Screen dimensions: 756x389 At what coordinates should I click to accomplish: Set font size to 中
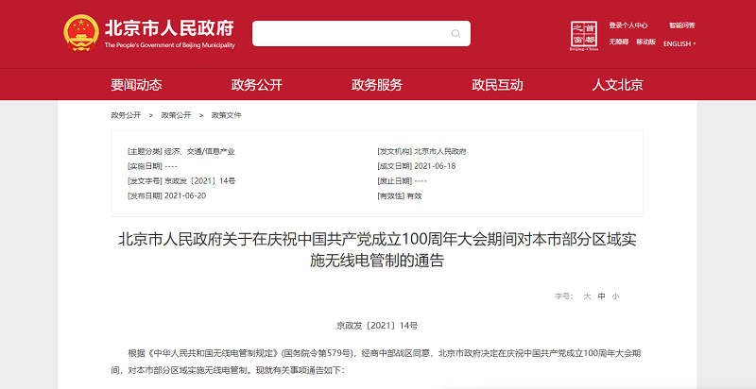pyautogui.click(x=601, y=296)
